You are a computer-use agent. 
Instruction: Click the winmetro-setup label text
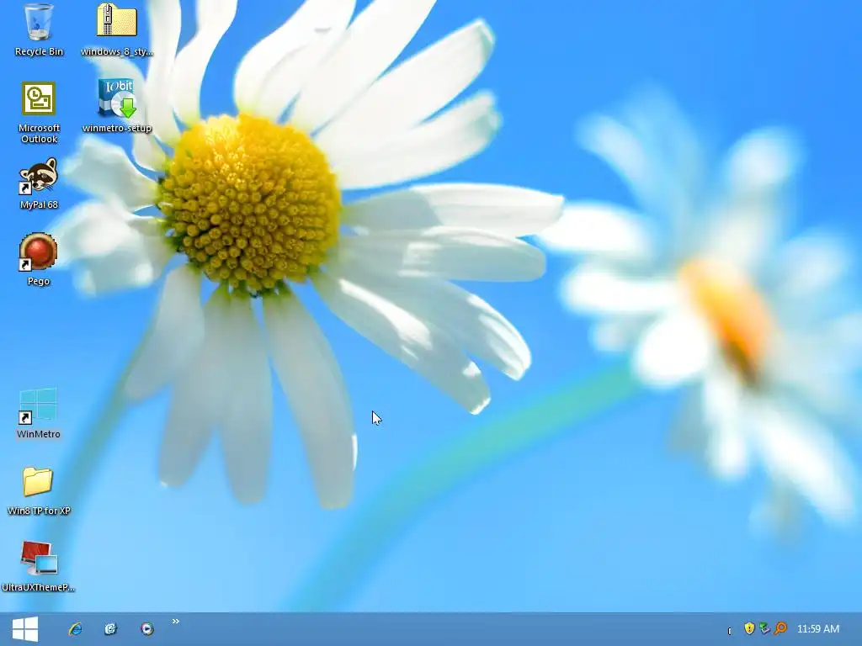[116, 128]
